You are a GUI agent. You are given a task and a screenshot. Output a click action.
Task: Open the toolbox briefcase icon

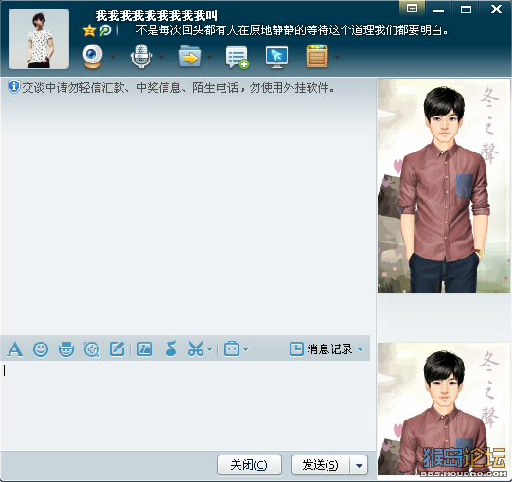232,348
